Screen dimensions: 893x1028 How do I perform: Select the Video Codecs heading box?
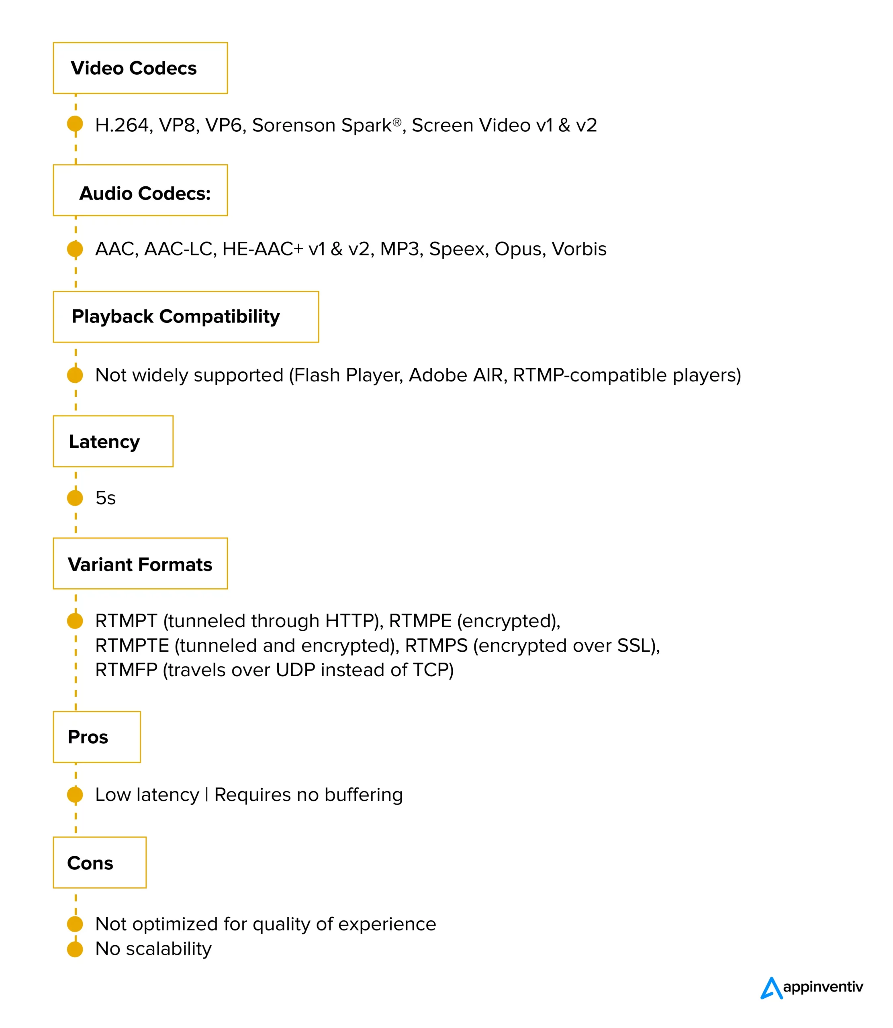(140, 68)
